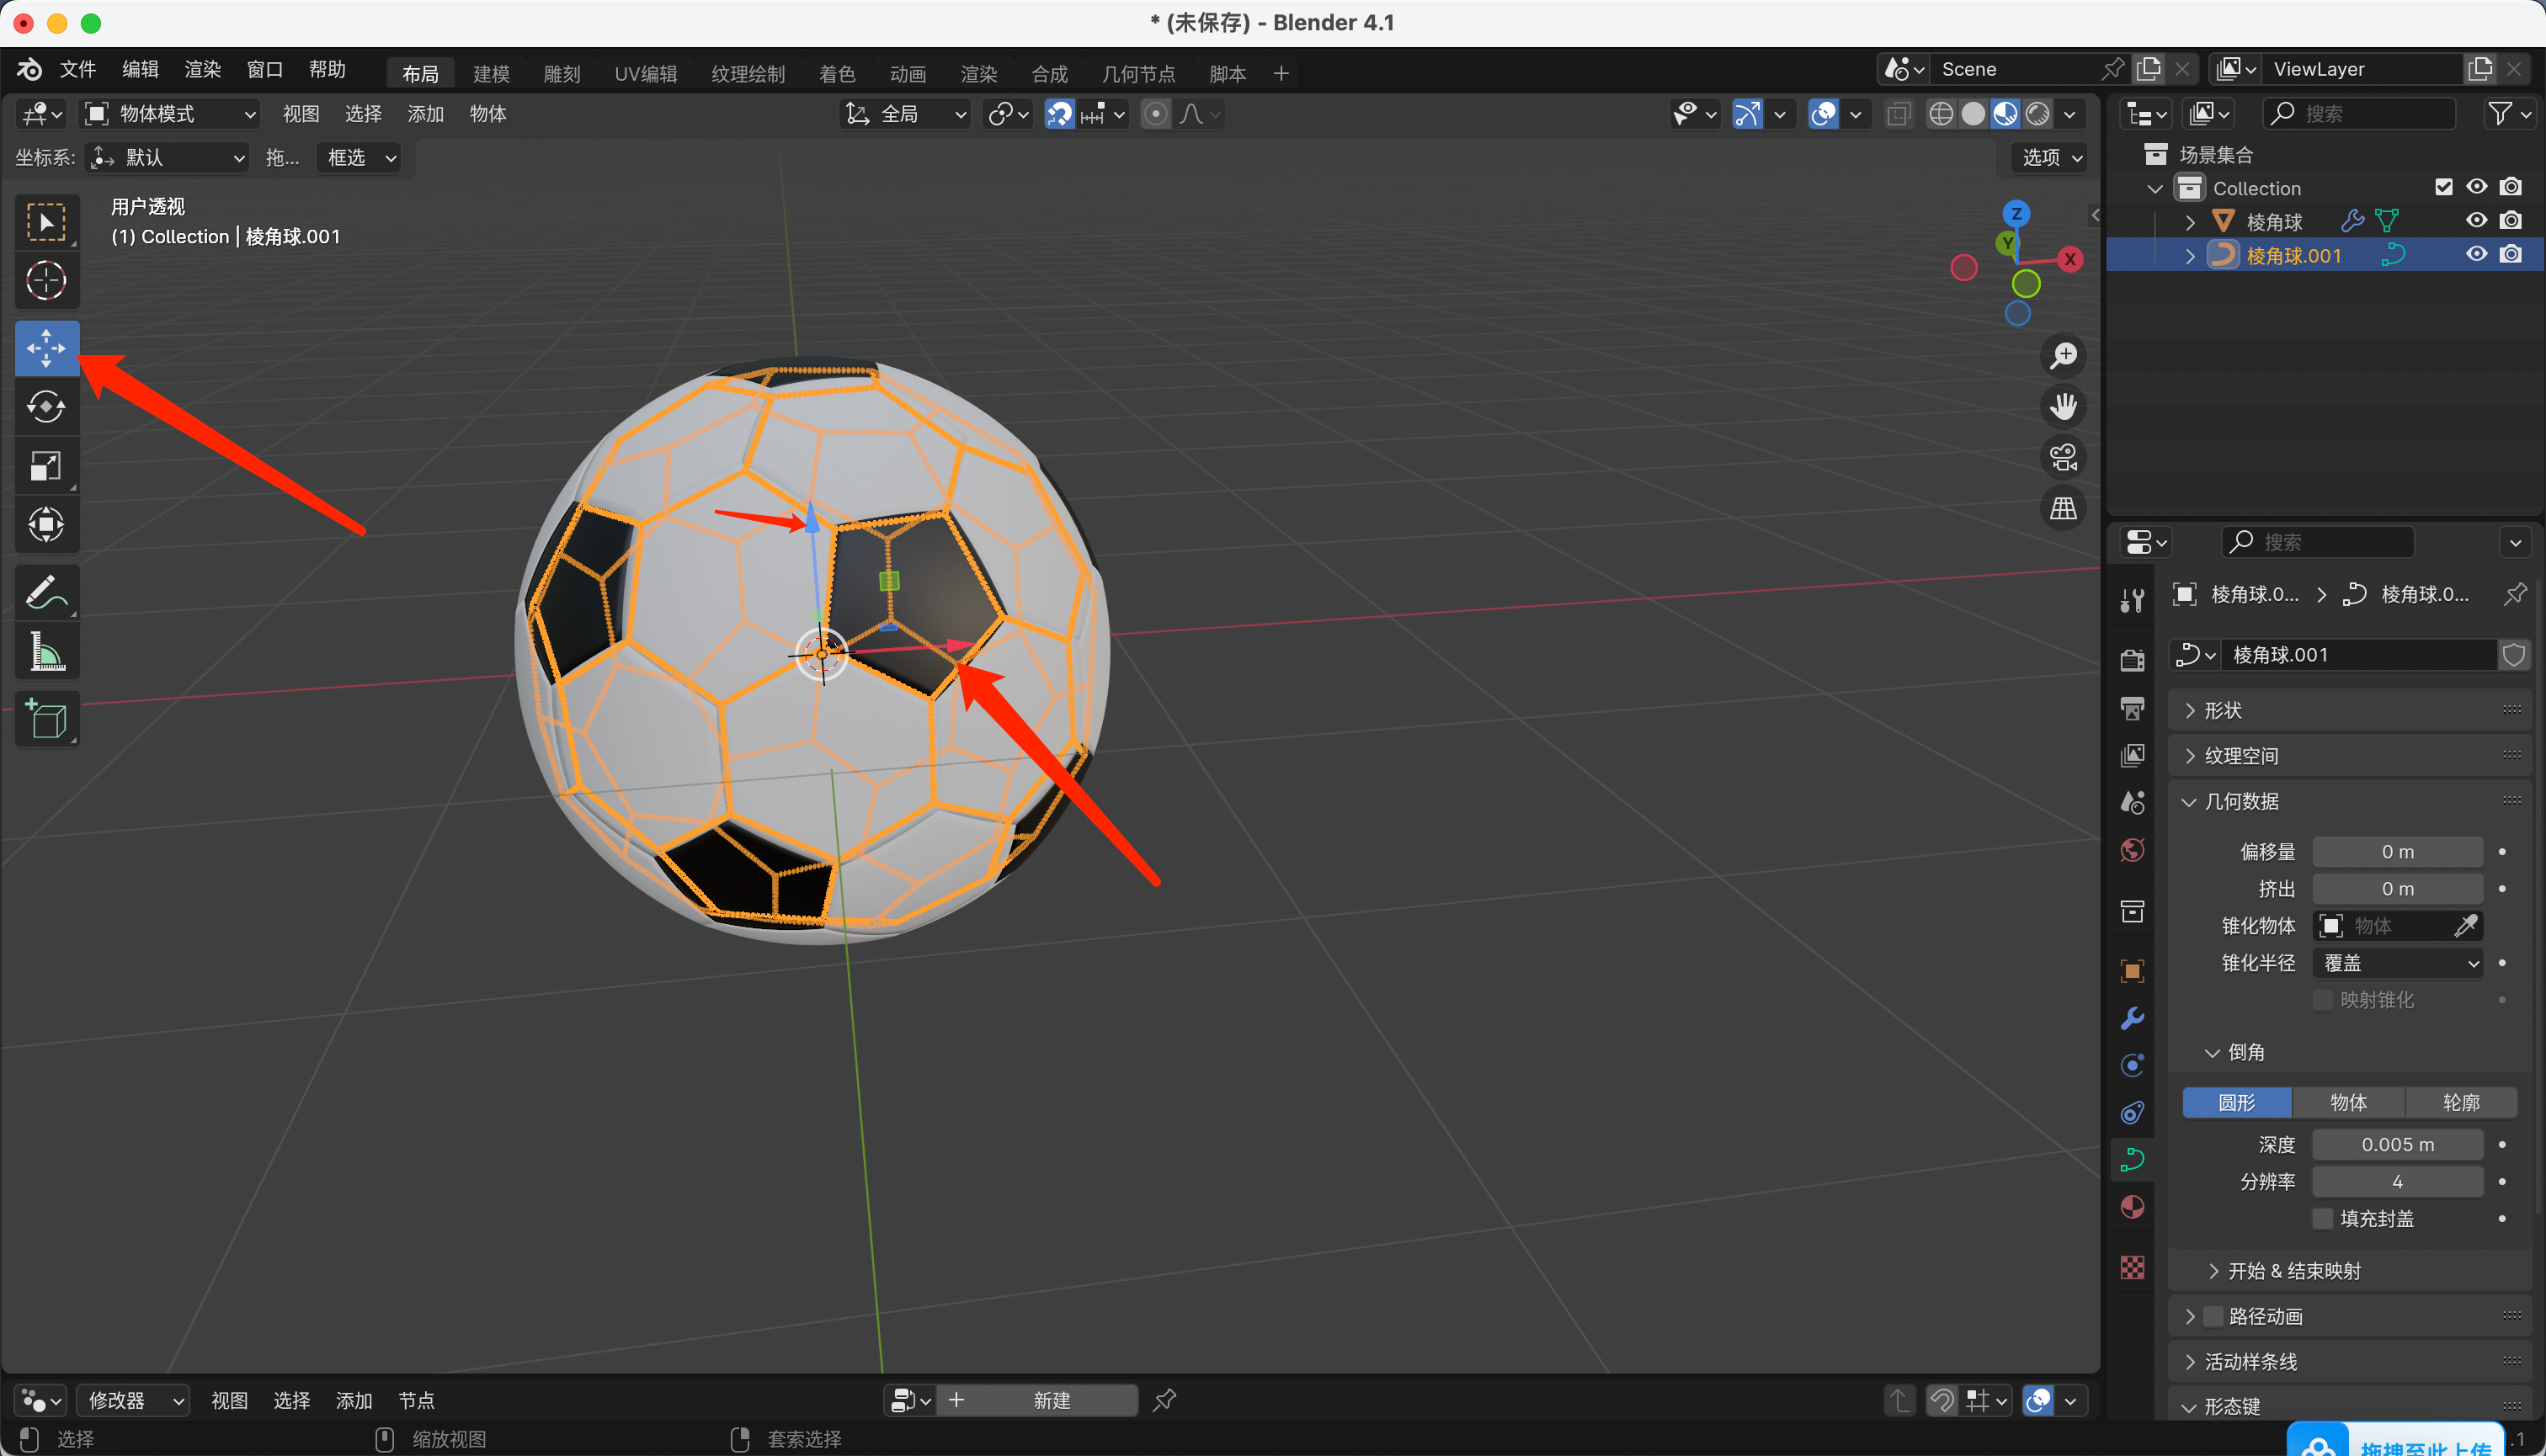The height and width of the screenshot is (1456, 2546).
Task: Open the Material properties tab
Action: point(2132,1207)
